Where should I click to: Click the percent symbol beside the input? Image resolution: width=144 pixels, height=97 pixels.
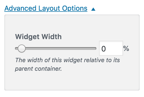click(126, 48)
